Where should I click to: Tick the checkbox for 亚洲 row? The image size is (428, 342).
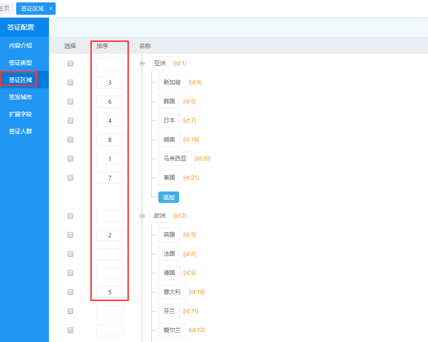tap(70, 63)
